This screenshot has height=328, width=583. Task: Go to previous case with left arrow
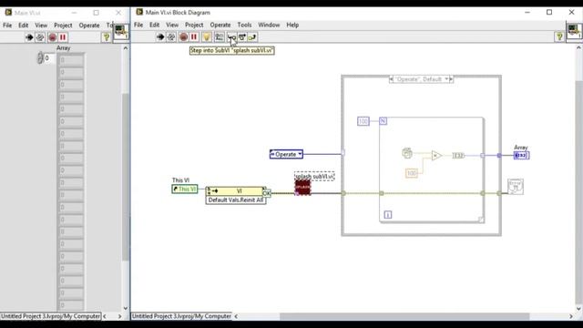click(391, 79)
